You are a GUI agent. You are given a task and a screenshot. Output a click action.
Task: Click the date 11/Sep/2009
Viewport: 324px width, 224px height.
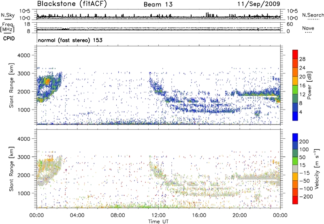point(259,4)
